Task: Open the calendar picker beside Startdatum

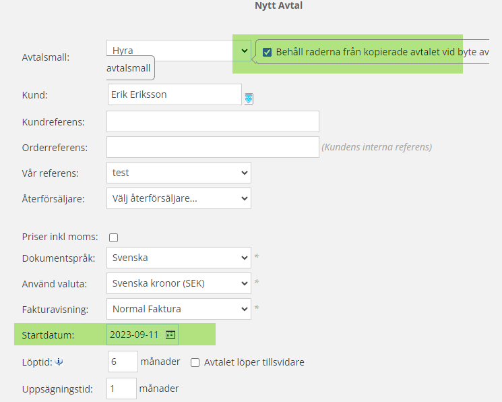Action: (170, 335)
